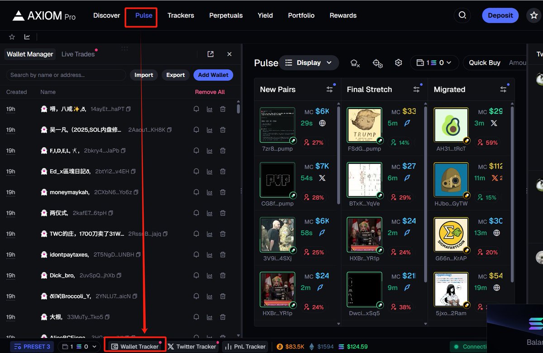
Task: Toggle notification bell for Ed_x wallet
Action: [196, 172]
